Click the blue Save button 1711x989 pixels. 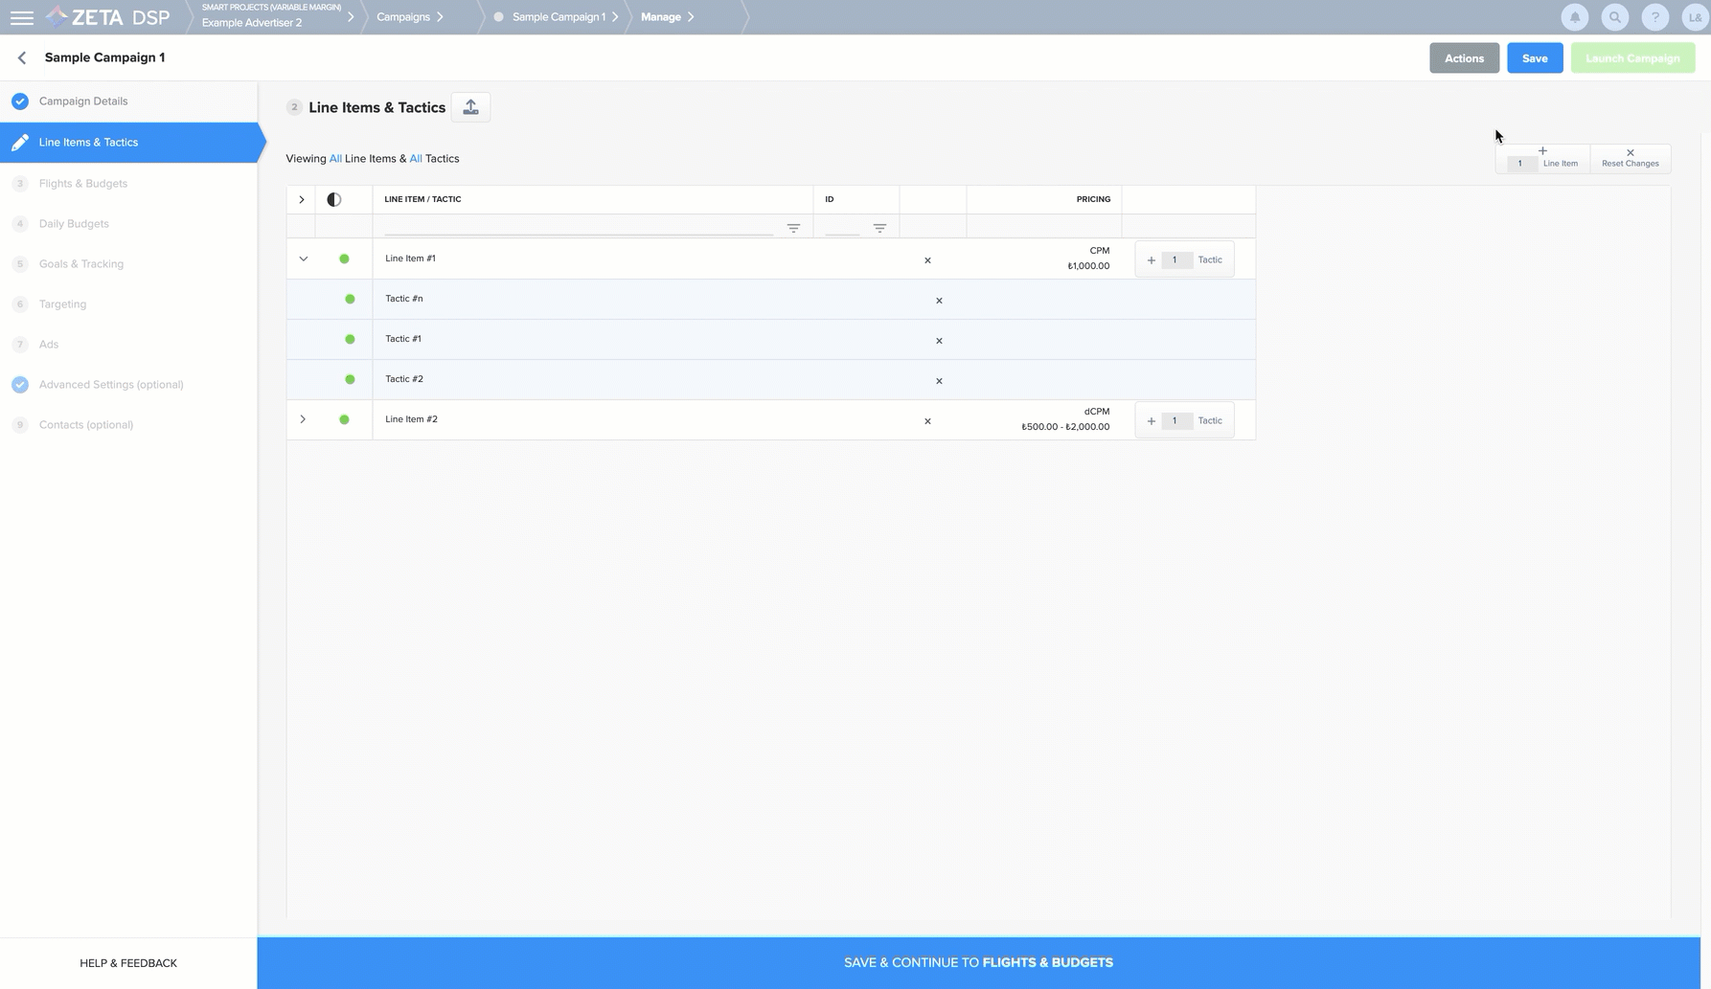point(1534,58)
